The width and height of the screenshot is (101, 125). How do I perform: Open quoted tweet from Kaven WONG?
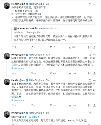click(54, 34)
